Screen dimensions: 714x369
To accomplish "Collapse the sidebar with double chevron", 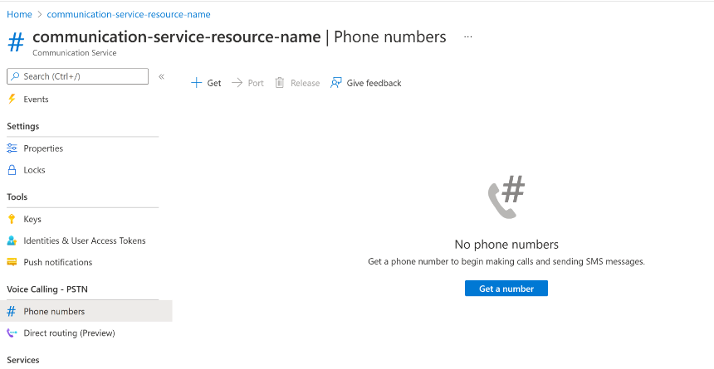I will (x=162, y=76).
